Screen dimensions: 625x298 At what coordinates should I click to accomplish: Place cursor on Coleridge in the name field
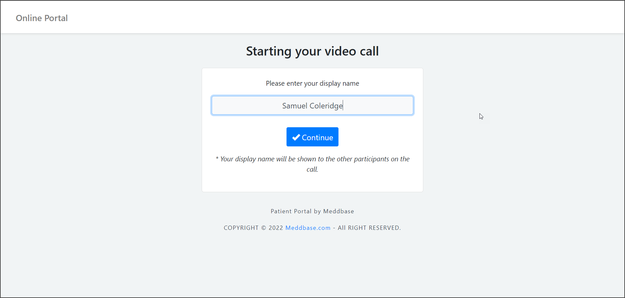(x=326, y=106)
